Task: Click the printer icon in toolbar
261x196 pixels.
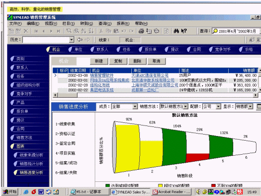Action: [x=141, y=31]
